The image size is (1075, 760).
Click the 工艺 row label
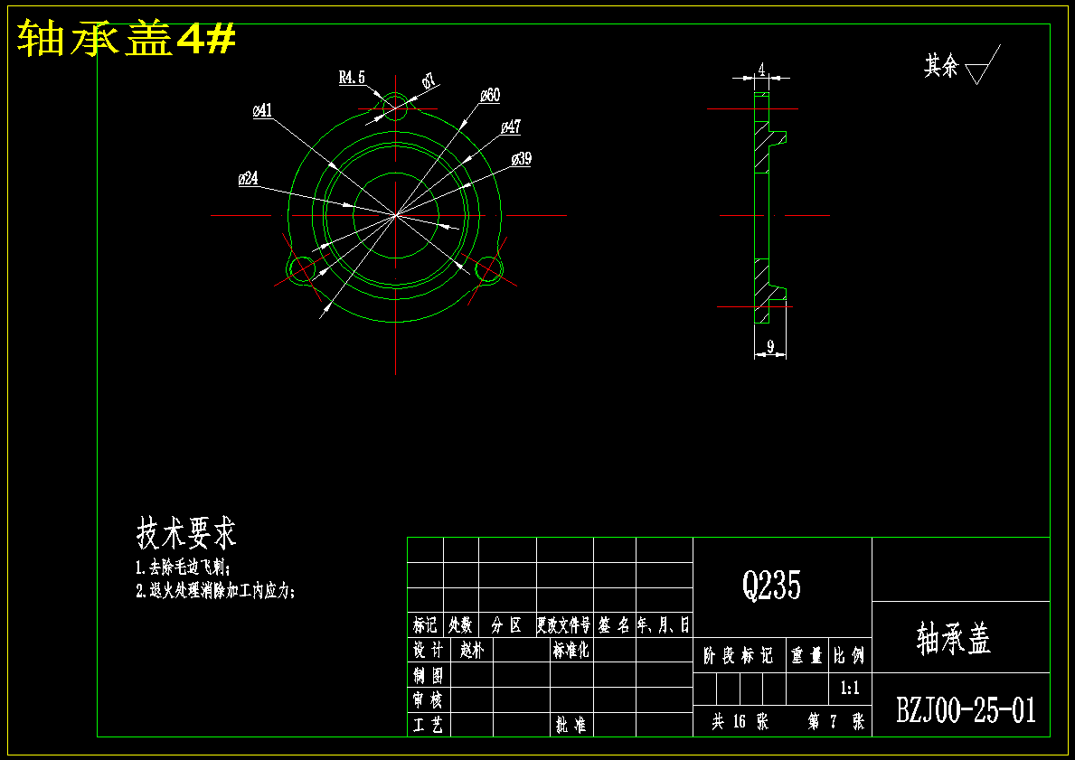[429, 725]
